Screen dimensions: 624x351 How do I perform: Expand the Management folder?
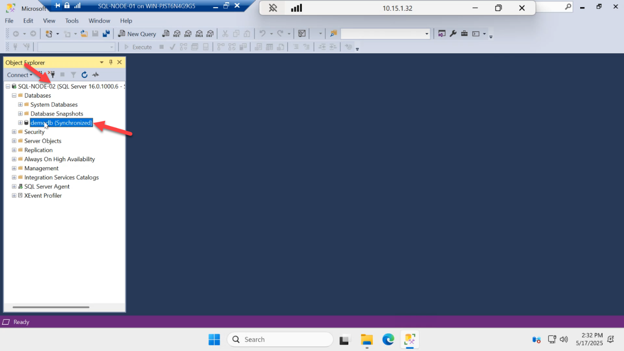[x=14, y=168]
